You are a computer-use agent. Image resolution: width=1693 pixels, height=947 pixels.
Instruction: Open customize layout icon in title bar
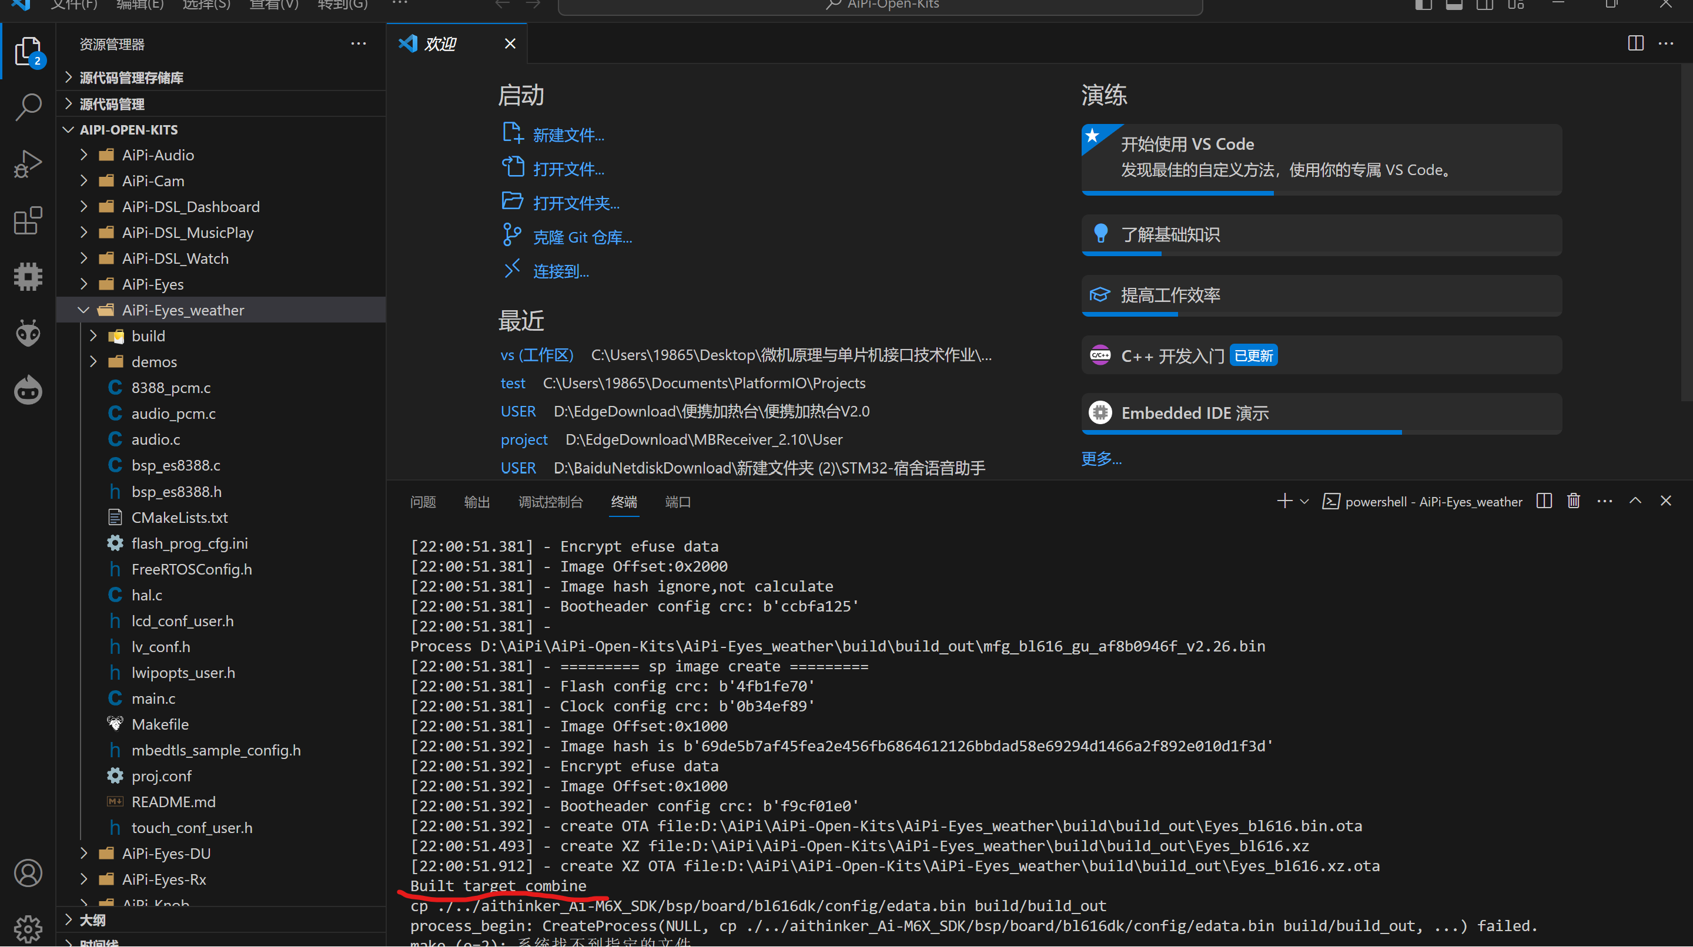coord(1515,5)
